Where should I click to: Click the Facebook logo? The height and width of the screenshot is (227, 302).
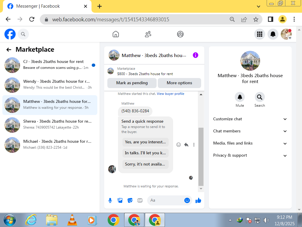click(10, 34)
